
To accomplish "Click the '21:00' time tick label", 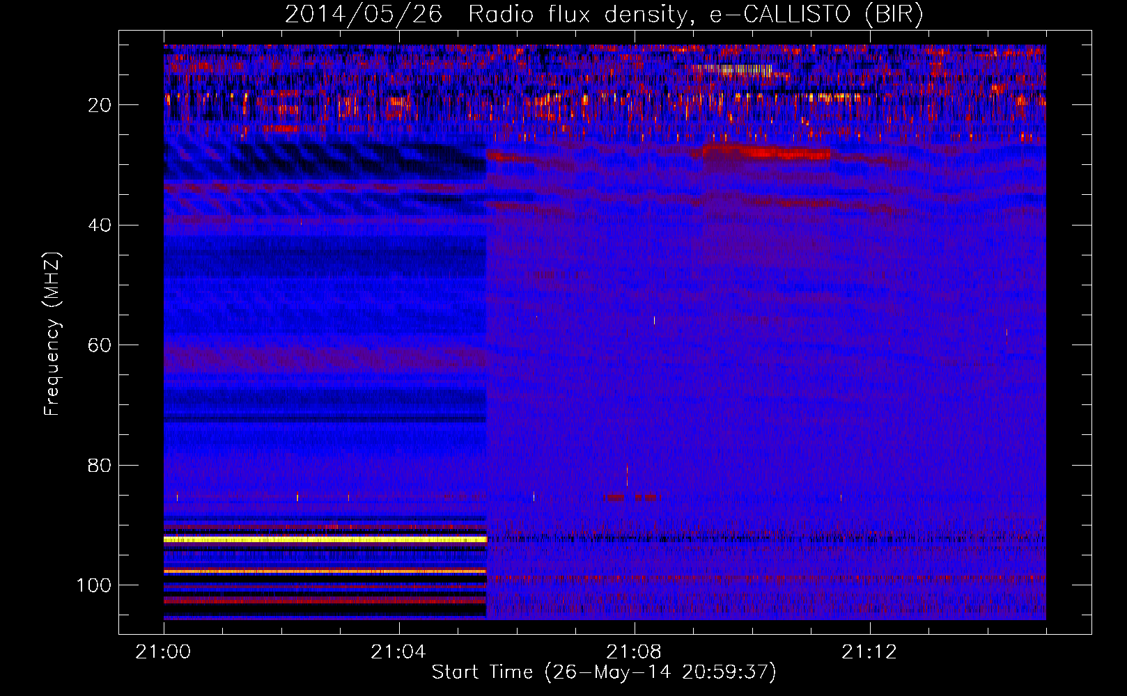I will 164,652.
